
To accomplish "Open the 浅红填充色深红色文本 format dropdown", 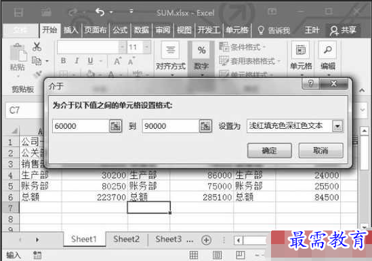I will [x=337, y=126].
